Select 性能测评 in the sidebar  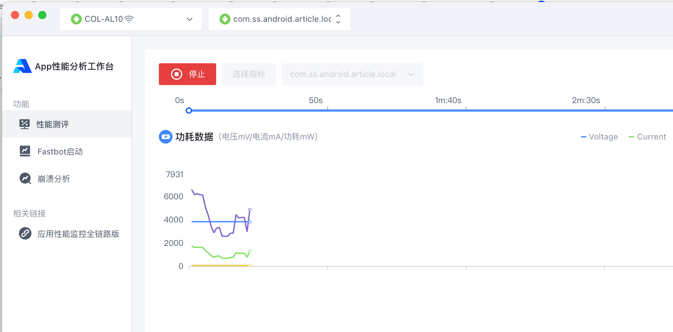[x=67, y=124]
